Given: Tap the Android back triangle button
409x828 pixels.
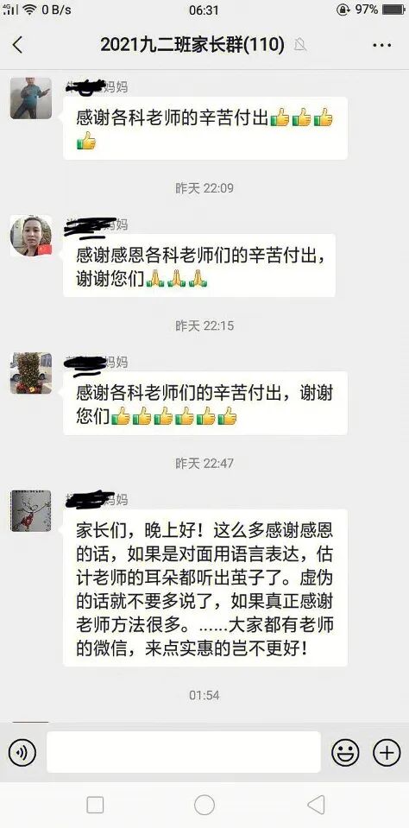Looking at the screenshot, I should click(x=316, y=806).
